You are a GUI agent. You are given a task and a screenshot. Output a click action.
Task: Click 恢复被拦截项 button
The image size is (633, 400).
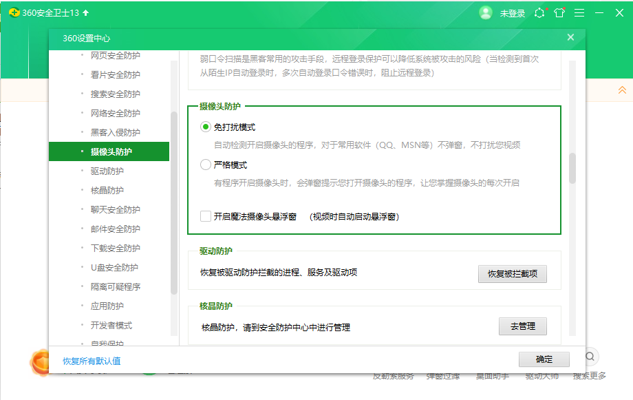(x=512, y=273)
